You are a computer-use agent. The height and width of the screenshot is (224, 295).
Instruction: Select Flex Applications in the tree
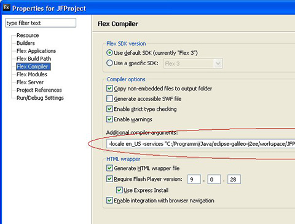36,51
